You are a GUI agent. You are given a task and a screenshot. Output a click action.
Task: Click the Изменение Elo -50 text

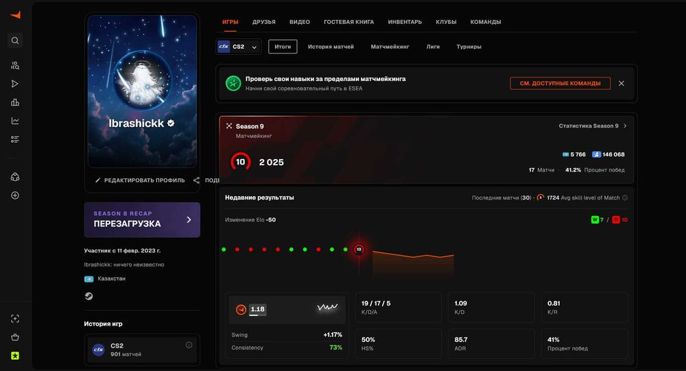pyautogui.click(x=250, y=220)
